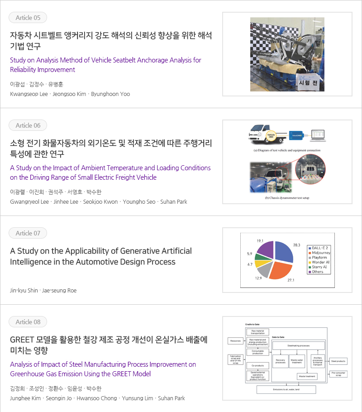
Task: Open the Korean GREET model article title
Action: 109,345
